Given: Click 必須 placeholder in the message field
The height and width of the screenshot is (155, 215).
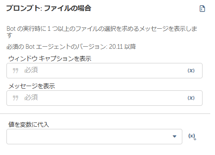Looking at the screenshot, I should (31, 97).
